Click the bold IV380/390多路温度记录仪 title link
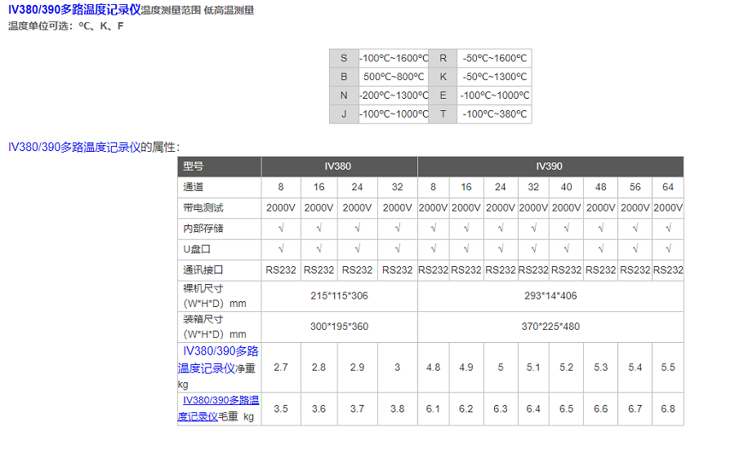This screenshot has width=735, height=458. point(74,10)
